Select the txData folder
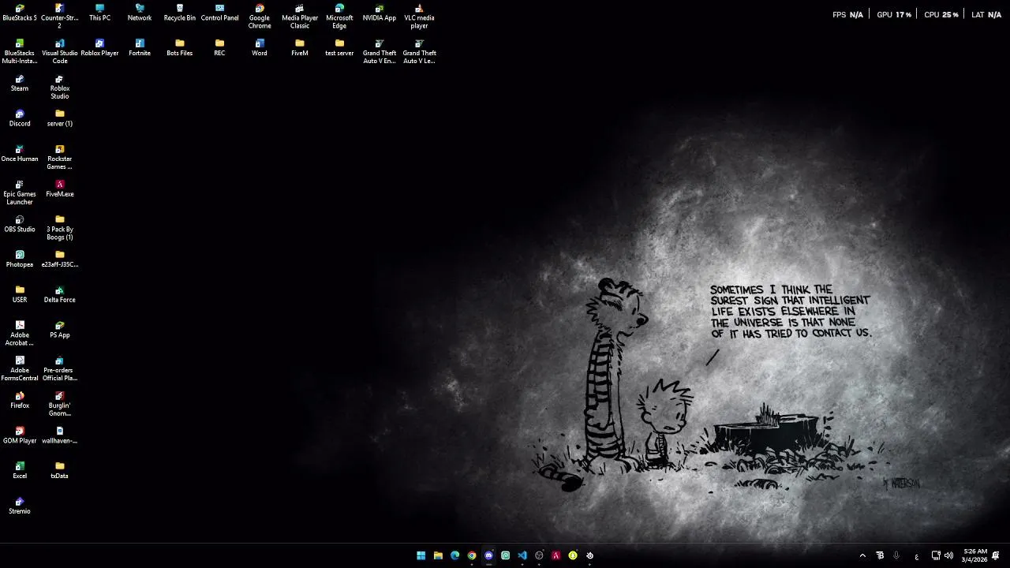This screenshot has height=568, width=1010. pyautogui.click(x=59, y=471)
